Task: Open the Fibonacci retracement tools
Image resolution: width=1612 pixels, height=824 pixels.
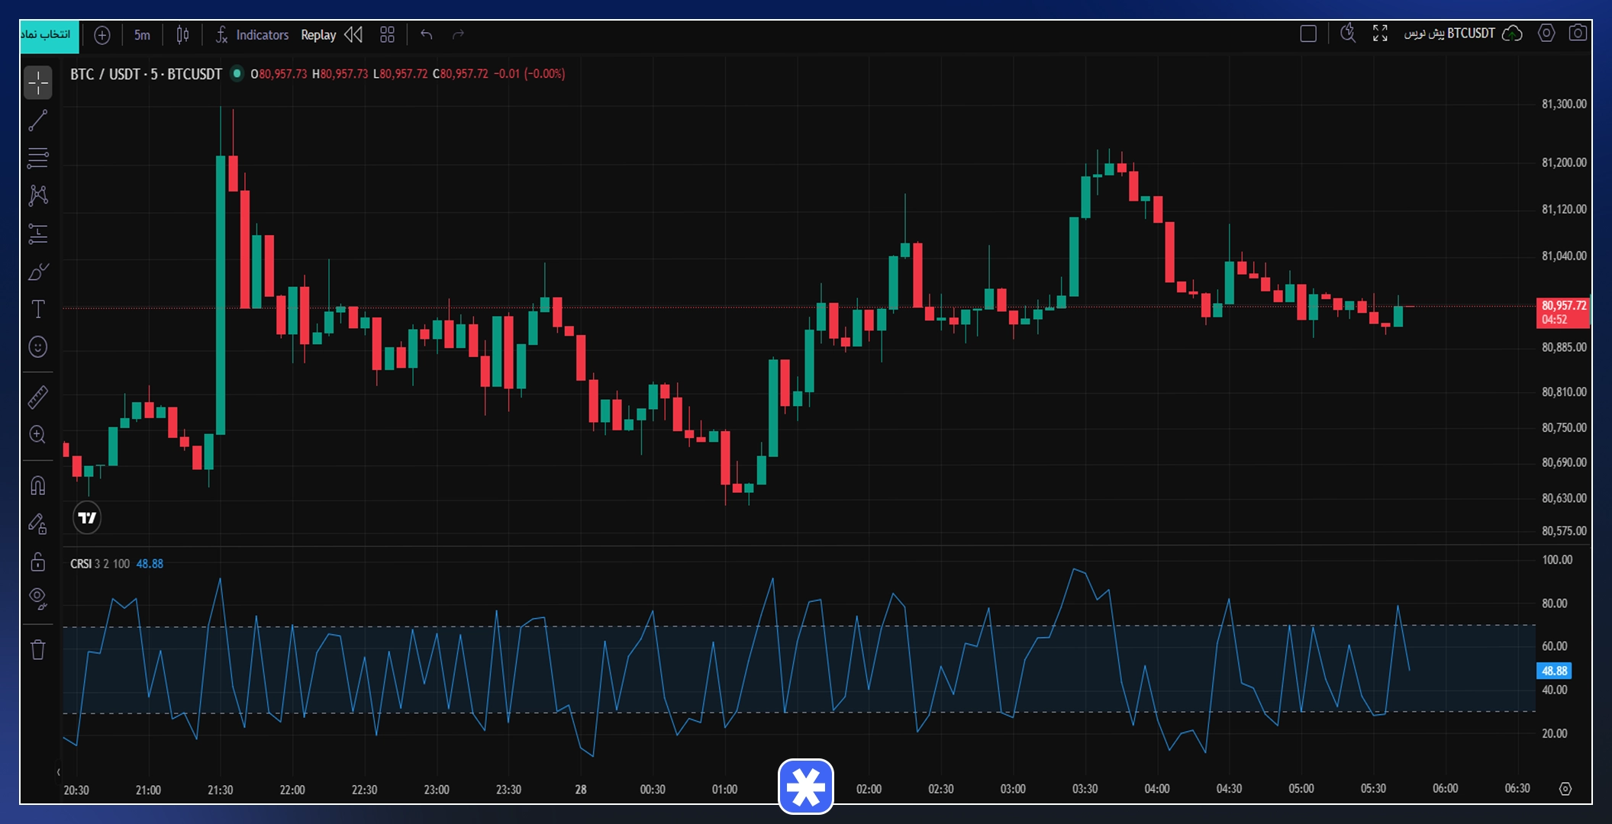Action: (38, 158)
